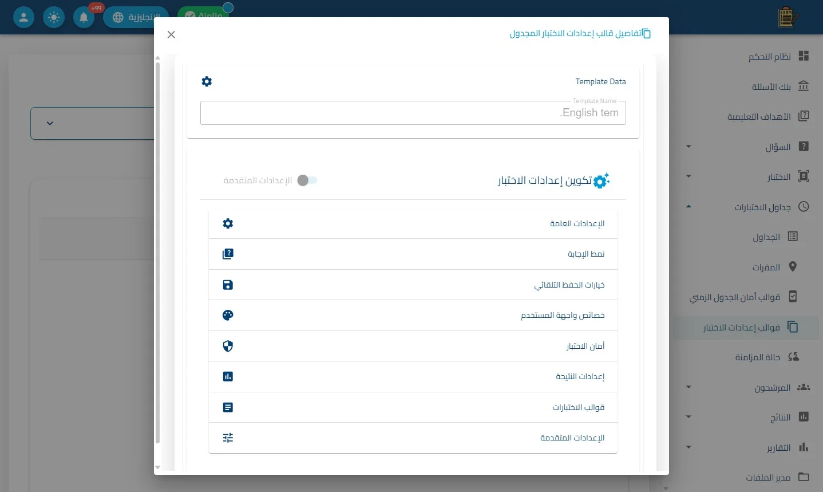Expand the المرشحون sidebar menu arrow
This screenshot has width=823, height=492.
(689, 387)
